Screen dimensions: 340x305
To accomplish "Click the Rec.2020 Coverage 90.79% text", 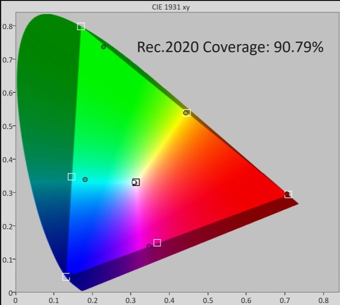I will (x=230, y=47).
